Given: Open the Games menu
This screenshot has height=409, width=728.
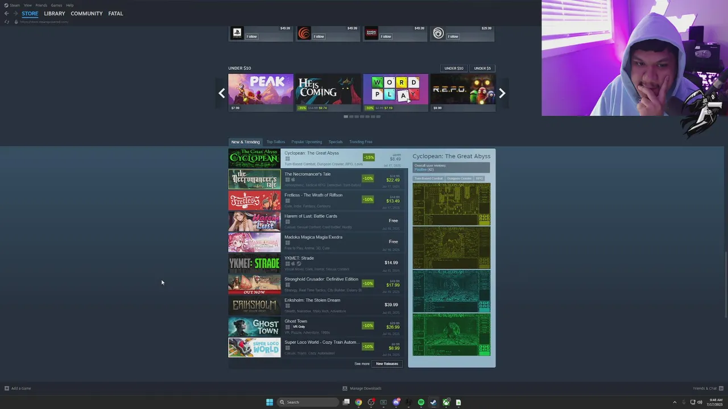Looking at the screenshot, I should pyautogui.click(x=56, y=5).
